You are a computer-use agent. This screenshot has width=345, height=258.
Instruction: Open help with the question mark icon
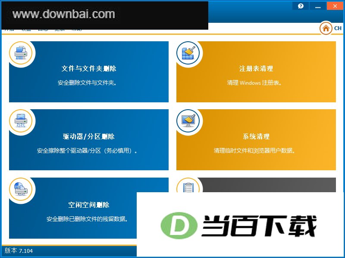pyautogui.click(x=301, y=6)
